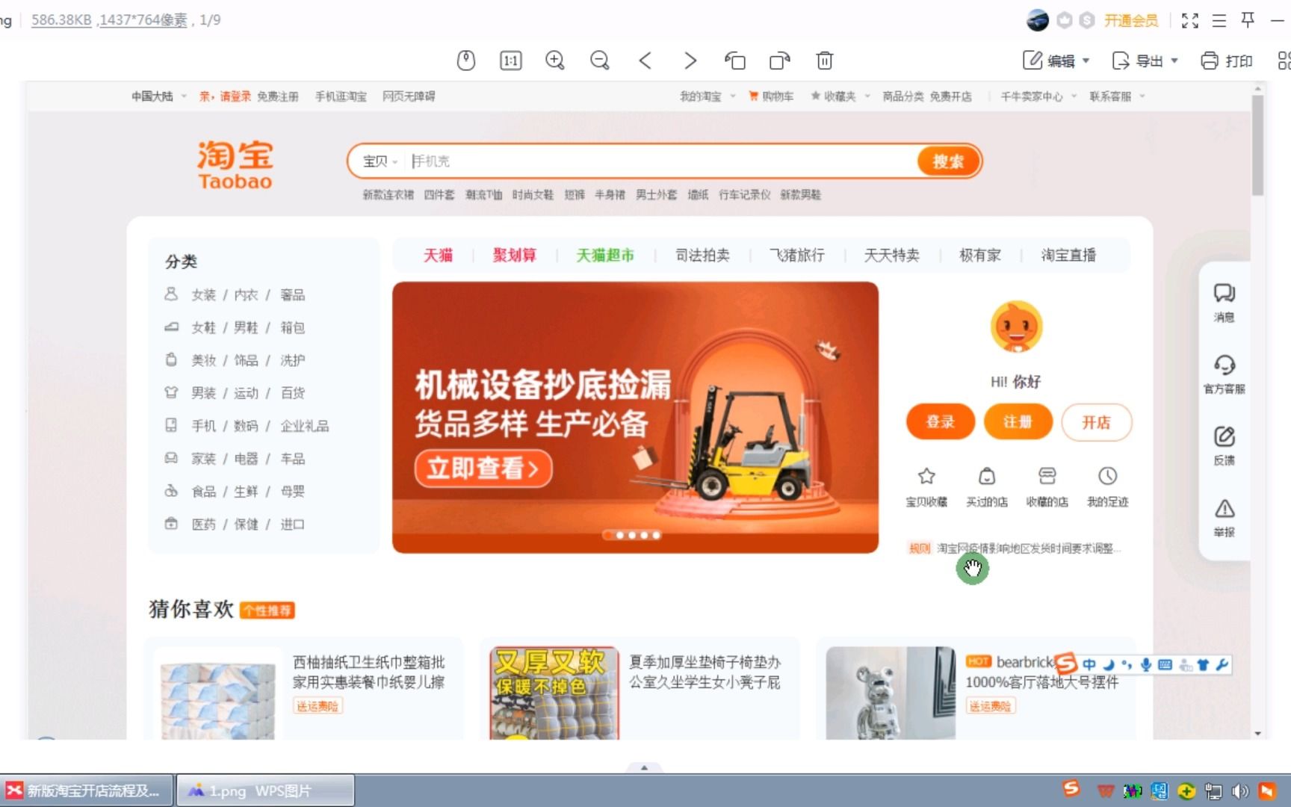This screenshot has height=807, width=1291.
Task: Enter fullscreen view mode
Action: [1190, 20]
